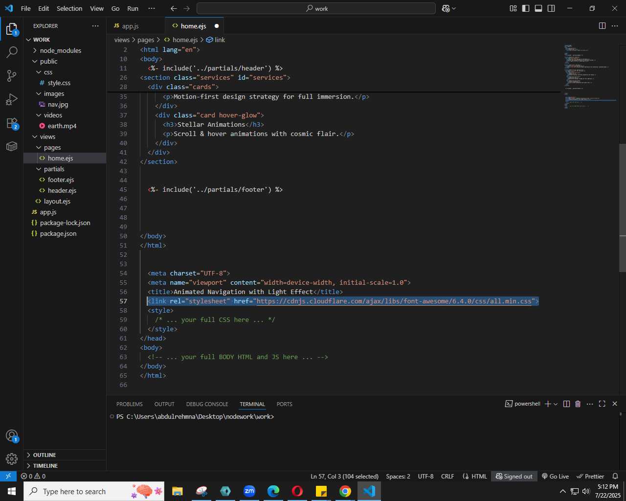Go back using the navigation arrow
626x501 pixels.
(x=174, y=8)
